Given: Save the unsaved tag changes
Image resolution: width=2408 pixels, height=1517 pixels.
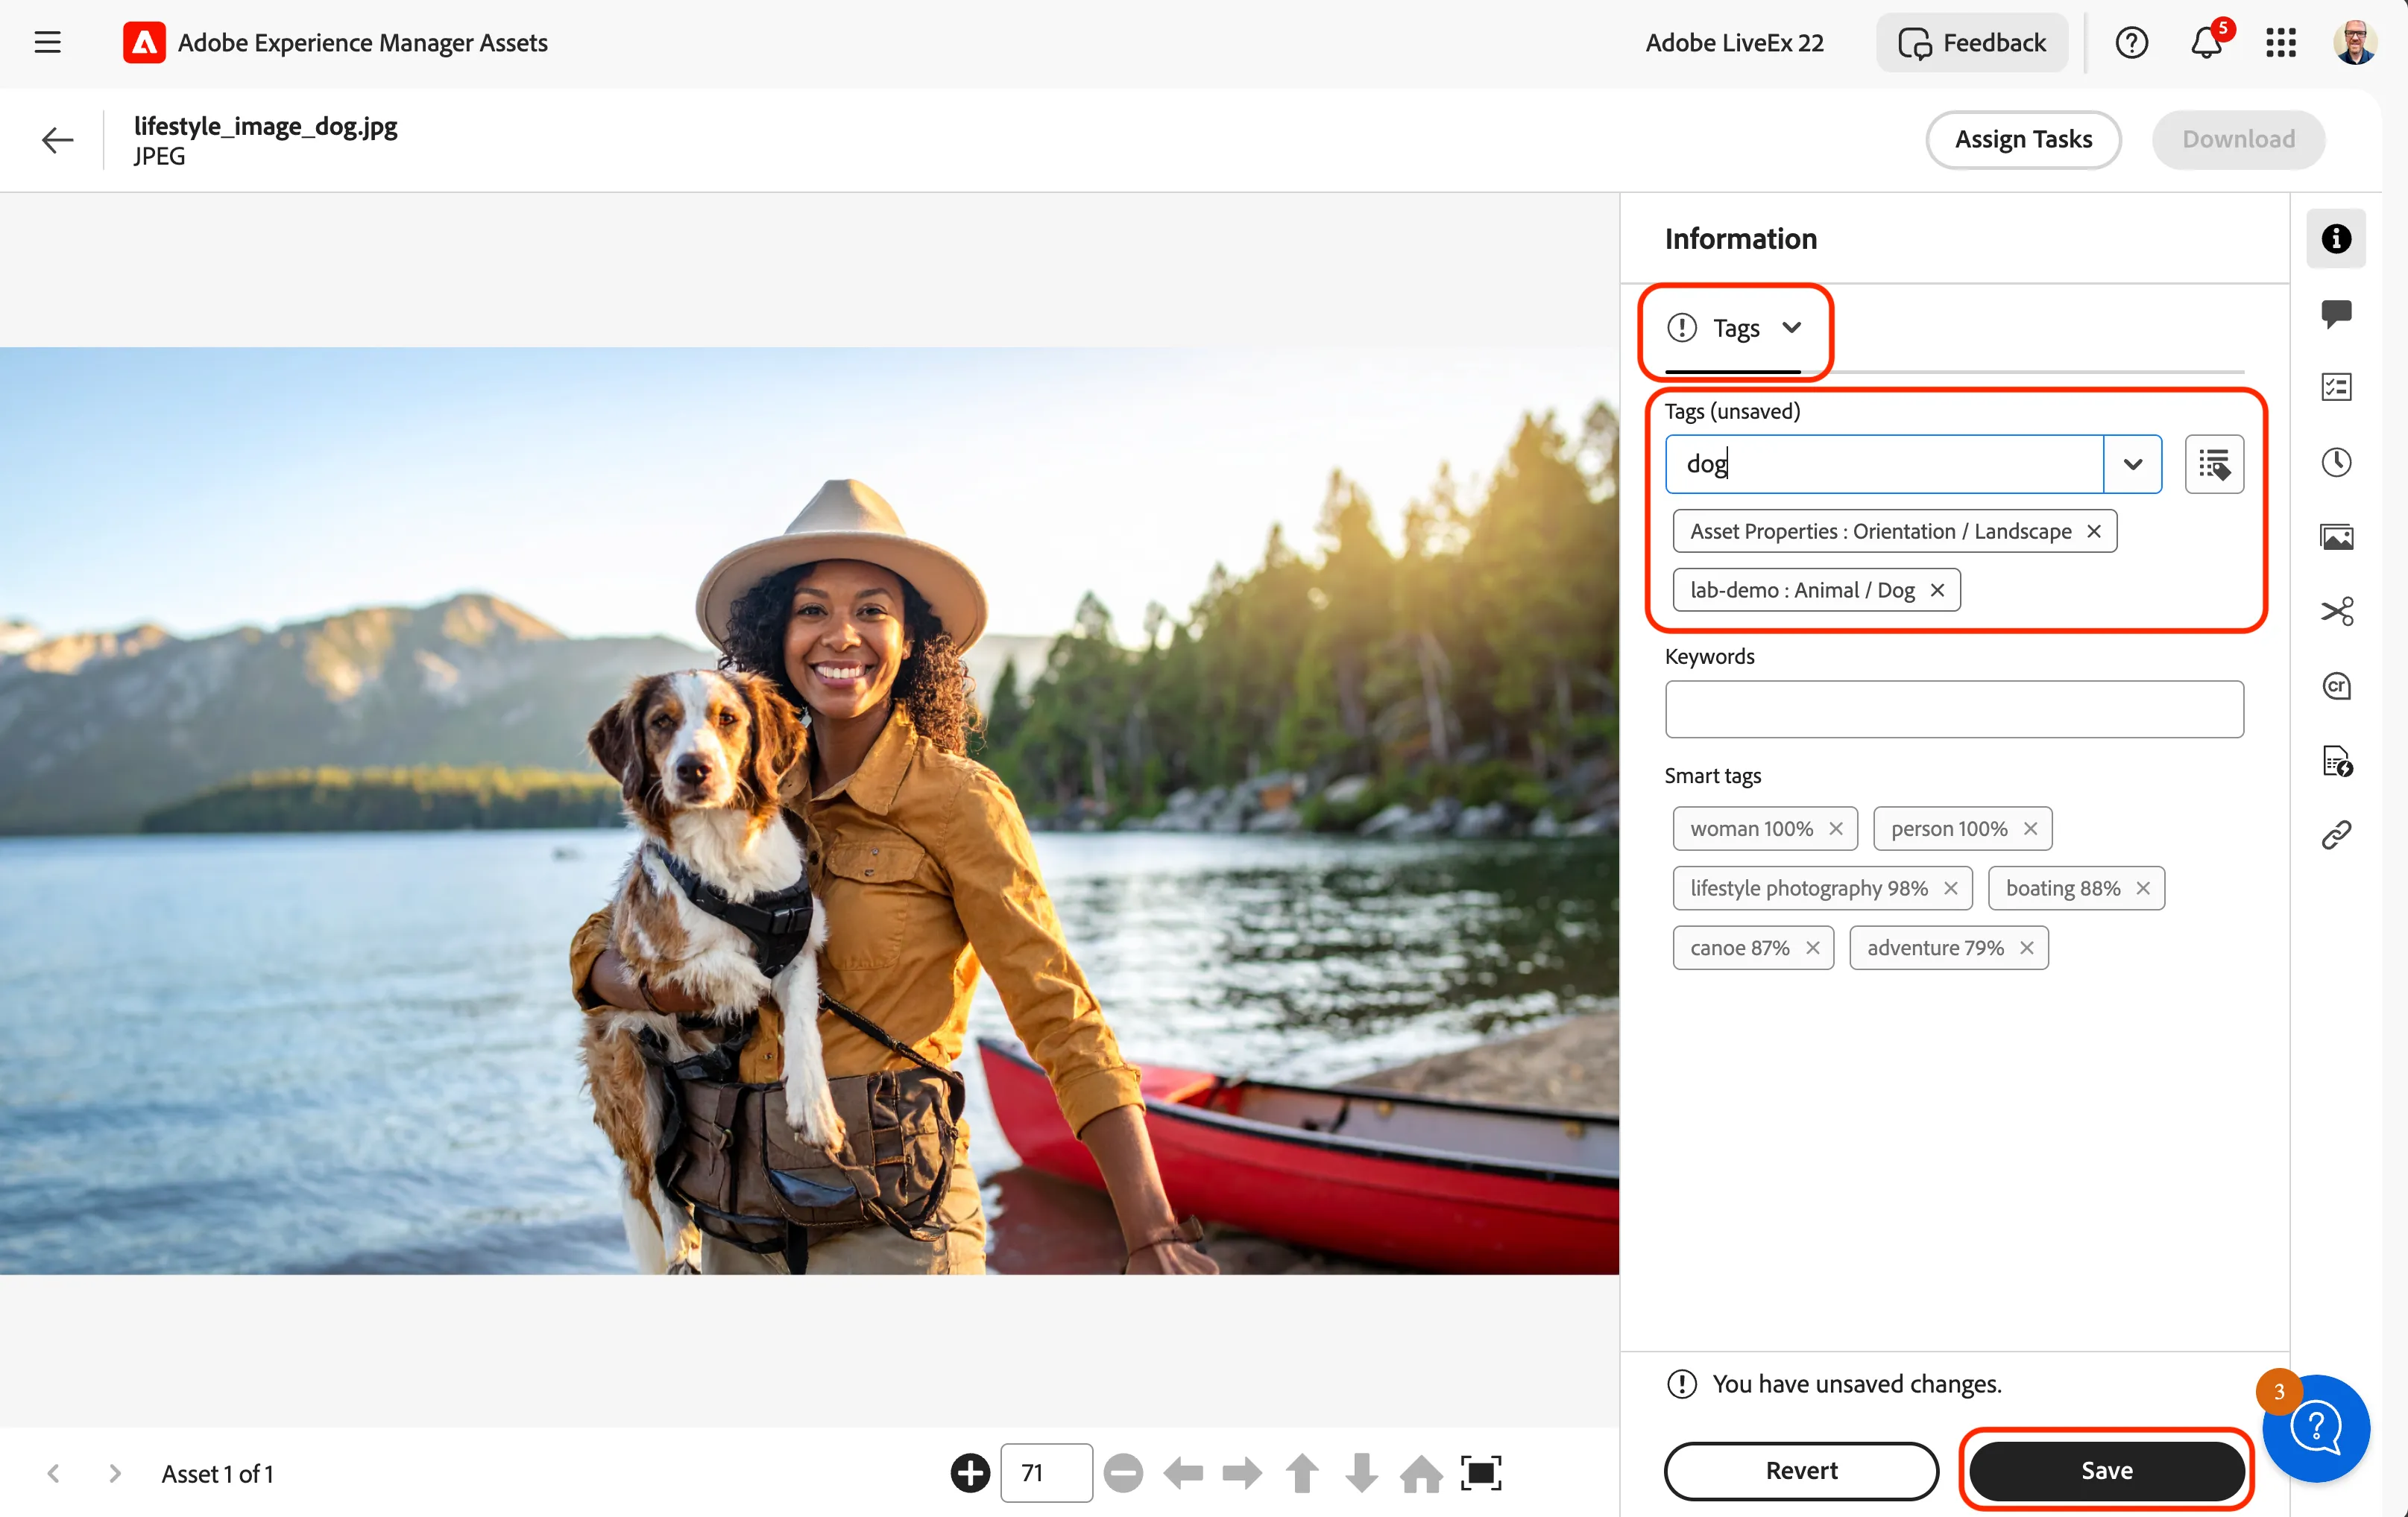Looking at the screenshot, I should [2107, 1471].
